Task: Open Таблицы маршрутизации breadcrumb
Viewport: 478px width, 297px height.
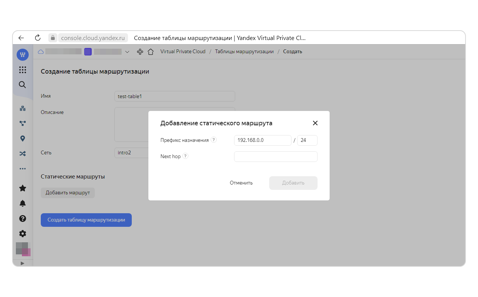Action: pos(244,52)
